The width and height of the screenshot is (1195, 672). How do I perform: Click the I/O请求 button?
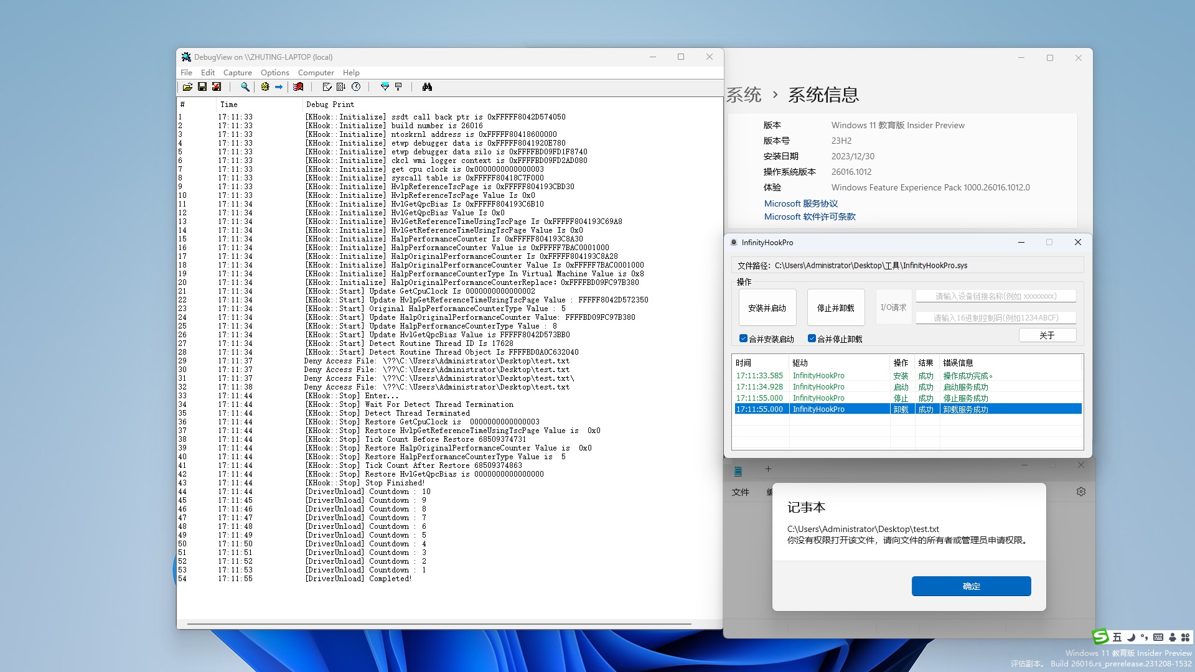[894, 307]
